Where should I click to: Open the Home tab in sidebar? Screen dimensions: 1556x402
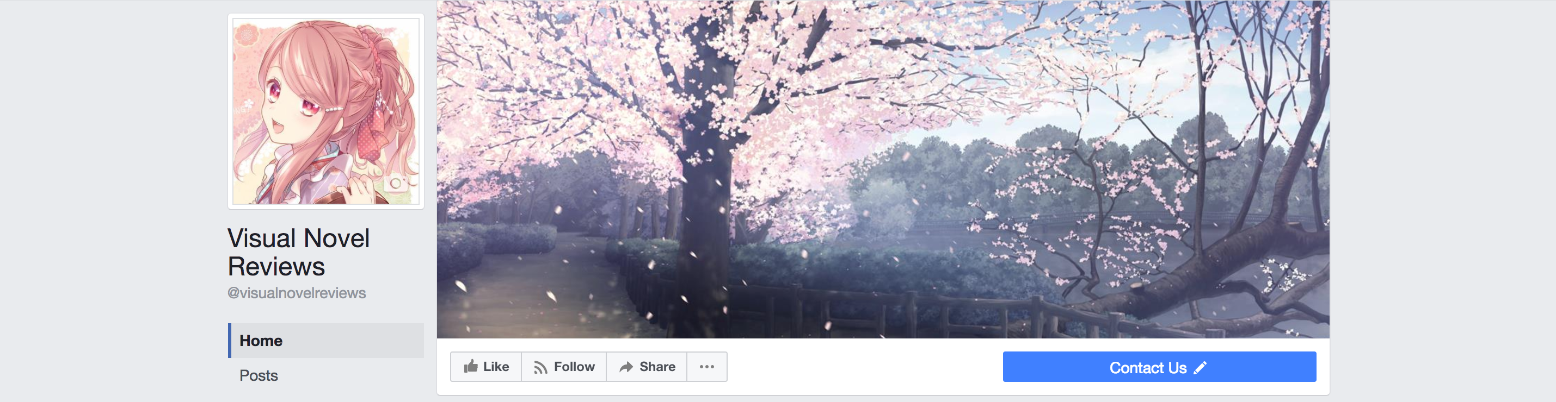[x=326, y=341]
